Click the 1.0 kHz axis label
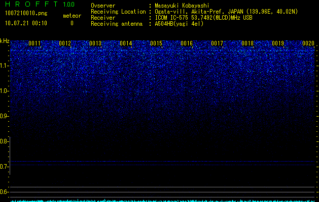 [x=4, y=91]
